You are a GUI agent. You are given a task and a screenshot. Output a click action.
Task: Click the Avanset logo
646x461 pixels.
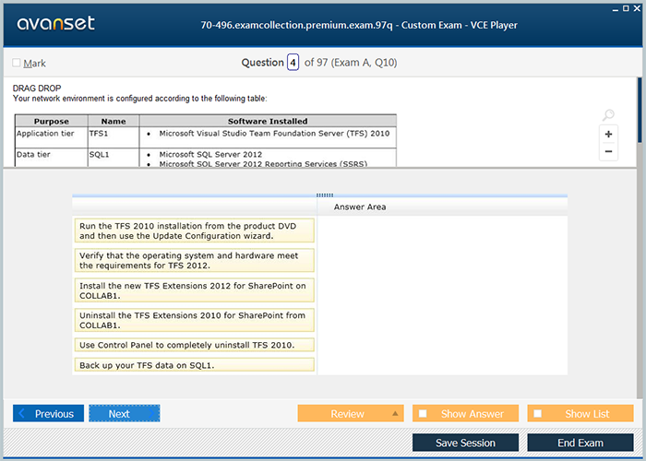point(54,24)
